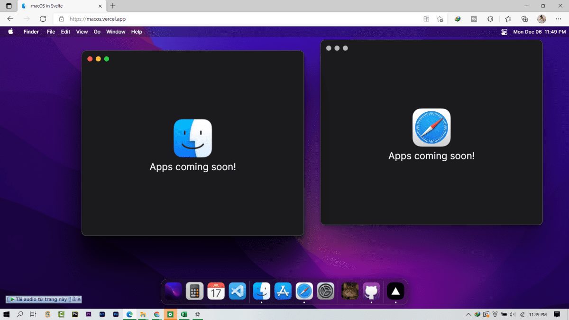The image size is (569, 320).
Task: Click the volume icon in the system tray
Action: point(513,314)
